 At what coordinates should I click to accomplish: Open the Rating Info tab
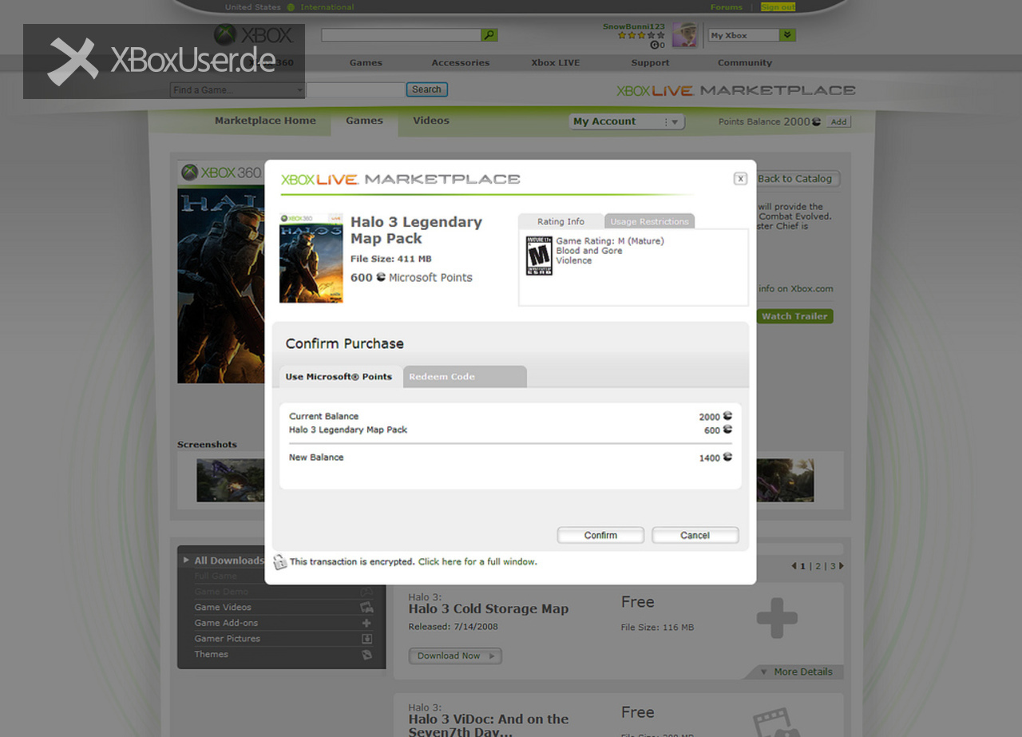561,221
